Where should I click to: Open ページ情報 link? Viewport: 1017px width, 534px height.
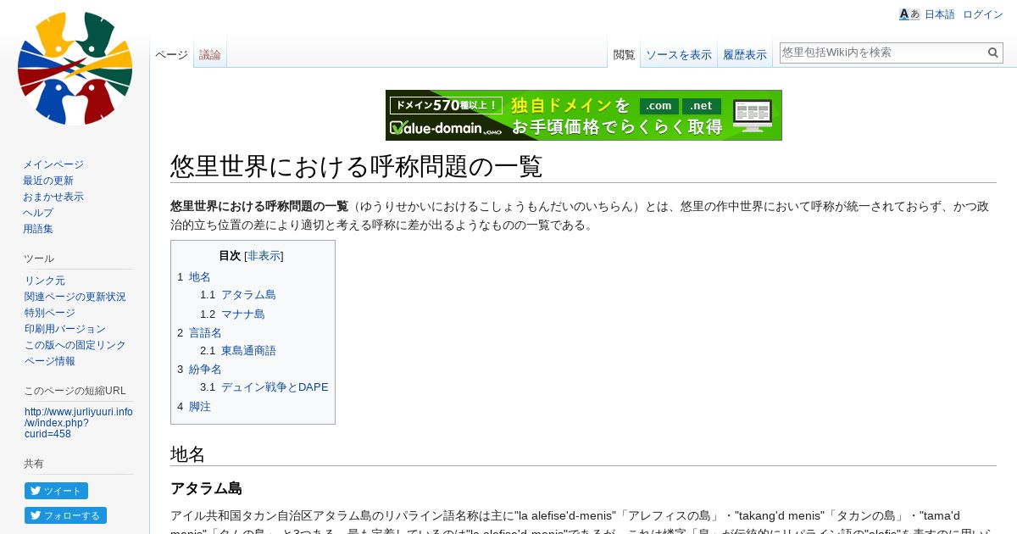(50, 361)
